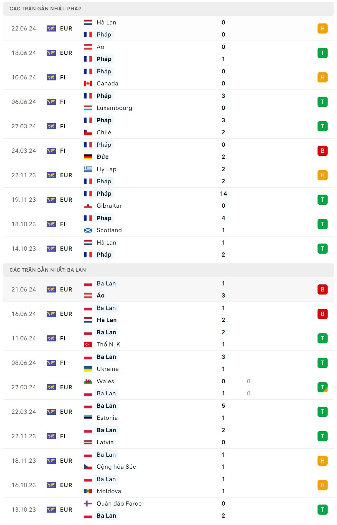Click the orange H badge for Ba Lan–Moldova
Viewport: 337px width, 525px height.
tap(322, 485)
